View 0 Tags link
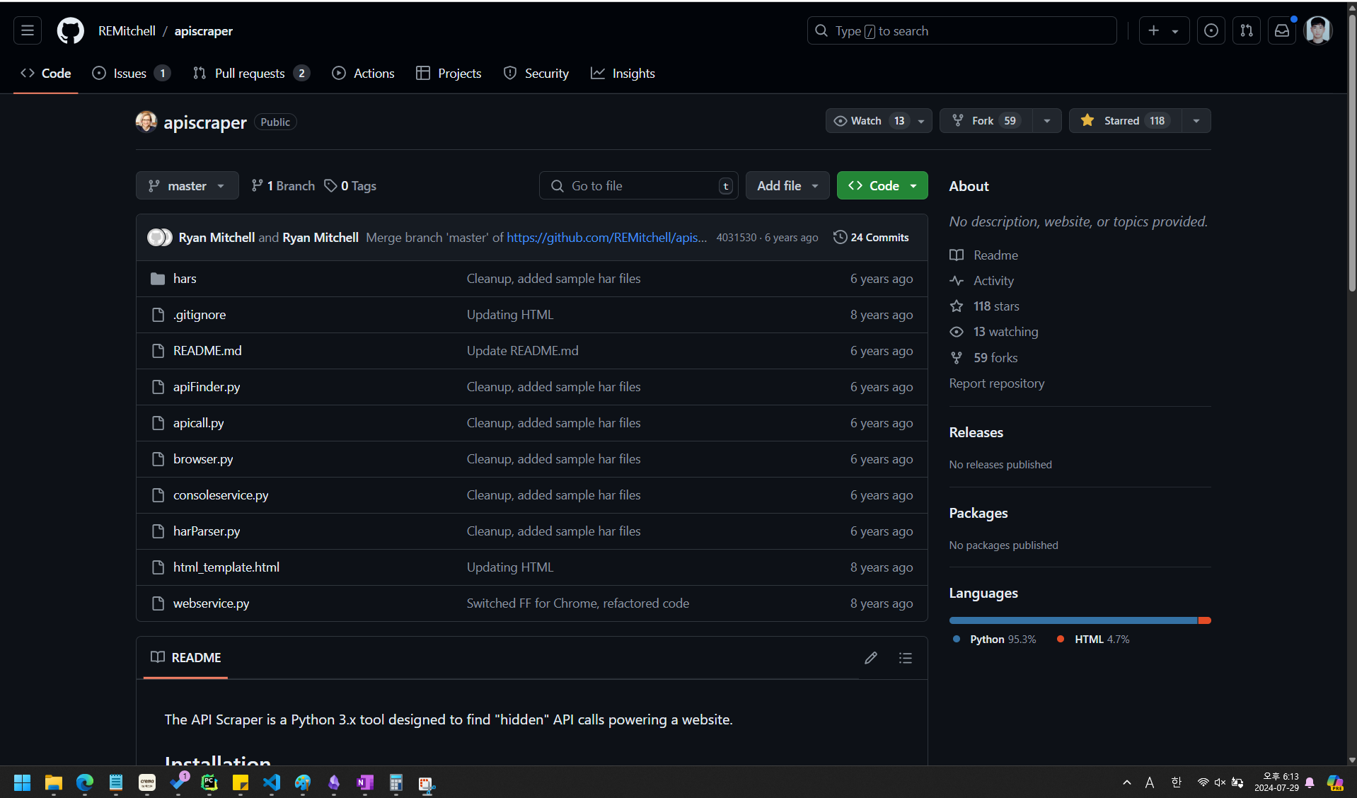The height and width of the screenshot is (798, 1357). 350,186
